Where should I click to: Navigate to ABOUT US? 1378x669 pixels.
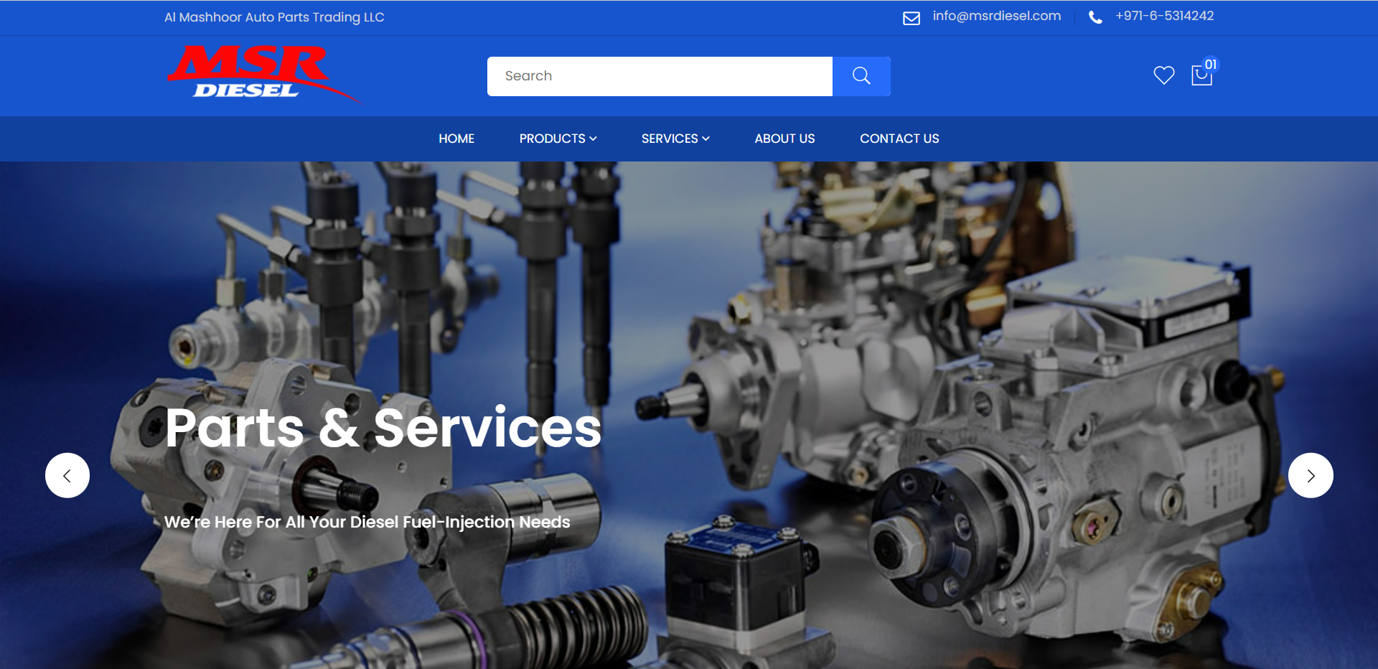click(784, 139)
